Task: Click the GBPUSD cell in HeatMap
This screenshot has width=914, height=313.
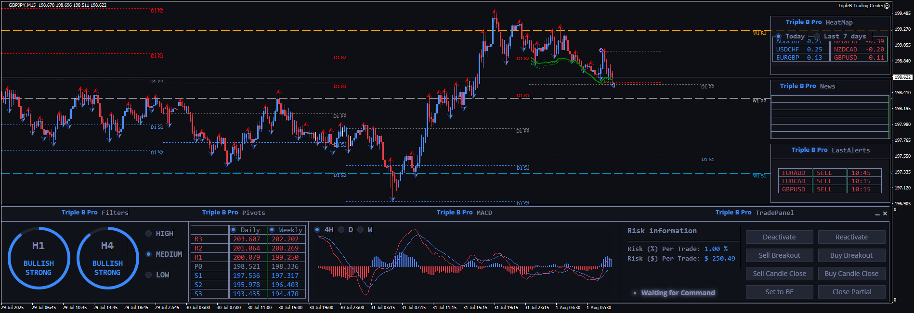Action: pyautogui.click(x=846, y=58)
